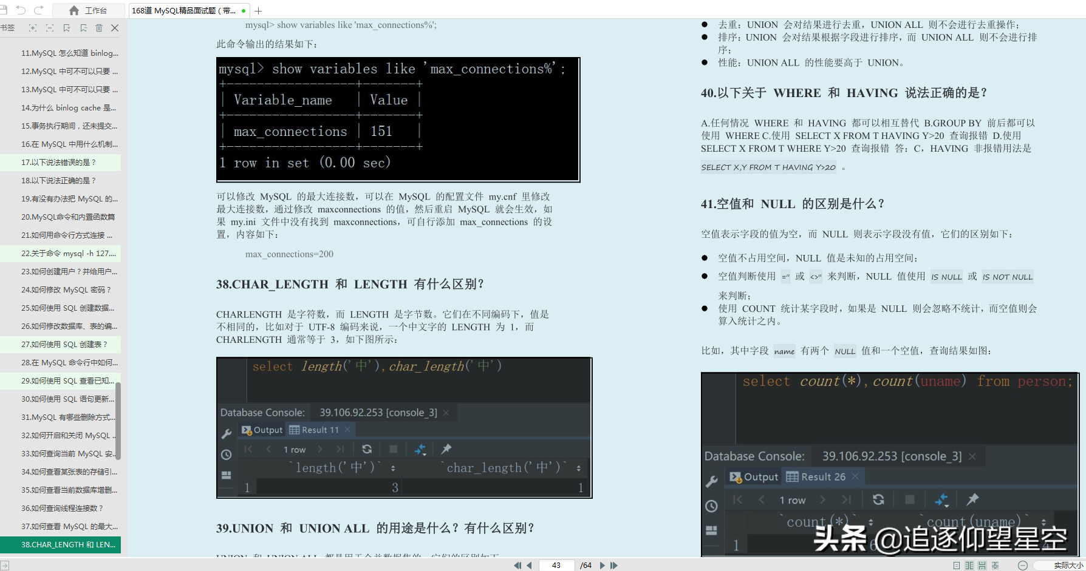Switch to the 168道 MySQL精品面试题 tab
Image resolution: width=1086 pixels, height=571 pixels.
point(188,10)
